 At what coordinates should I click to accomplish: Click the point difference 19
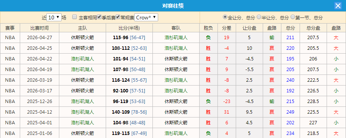click(x=227, y=38)
